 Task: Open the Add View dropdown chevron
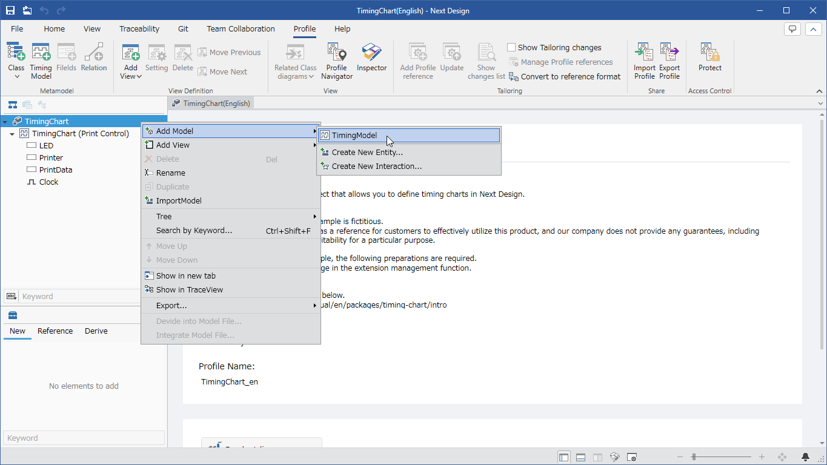[139, 76]
